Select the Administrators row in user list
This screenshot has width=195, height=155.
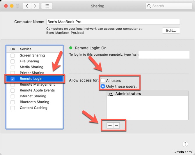[148, 94]
